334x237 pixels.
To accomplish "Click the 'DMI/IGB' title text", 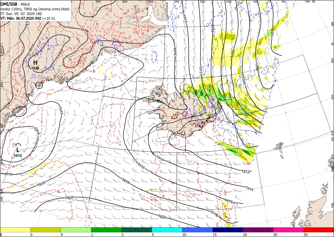I will (9, 4).
